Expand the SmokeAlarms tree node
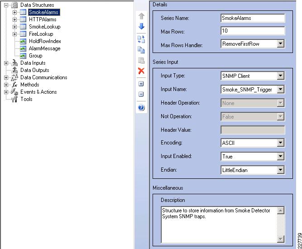 14,13
